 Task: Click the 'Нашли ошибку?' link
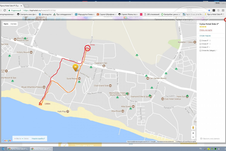(x=38, y=139)
